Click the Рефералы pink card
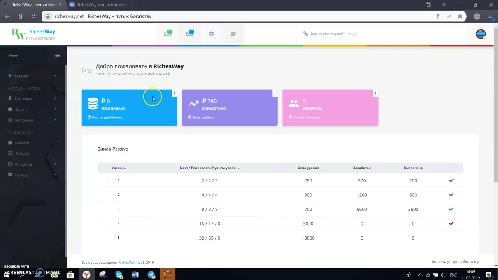This screenshot has height=280, width=498. pyautogui.click(x=330, y=108)
